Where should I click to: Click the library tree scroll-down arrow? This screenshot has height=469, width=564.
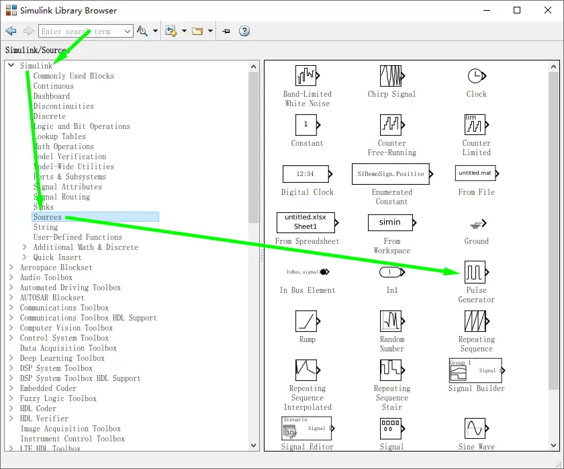click(254, 445)
